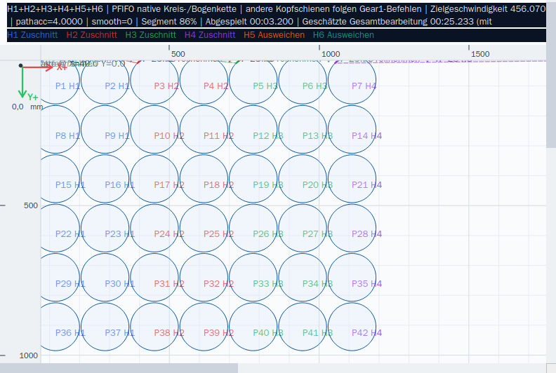Viewport: 556px width, 373px height.
Task: Select the circle labeled P10 H2
Action: click(x=154, y=129)
